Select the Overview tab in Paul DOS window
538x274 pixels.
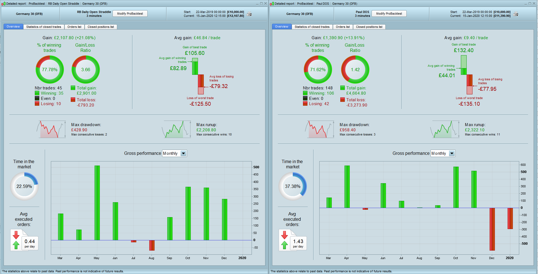pos(282,27)
